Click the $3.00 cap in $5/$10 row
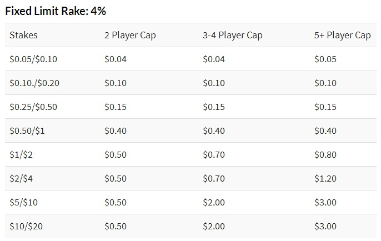The width and height of the screenshot is (381, 241). point(325,202)
